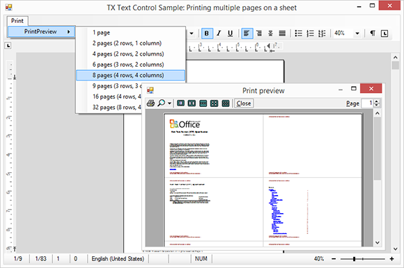Image resolution: width=404 pixels, height=268 pixels.
Task: Toggle italic formatting
Action: (x=219, y=33)
